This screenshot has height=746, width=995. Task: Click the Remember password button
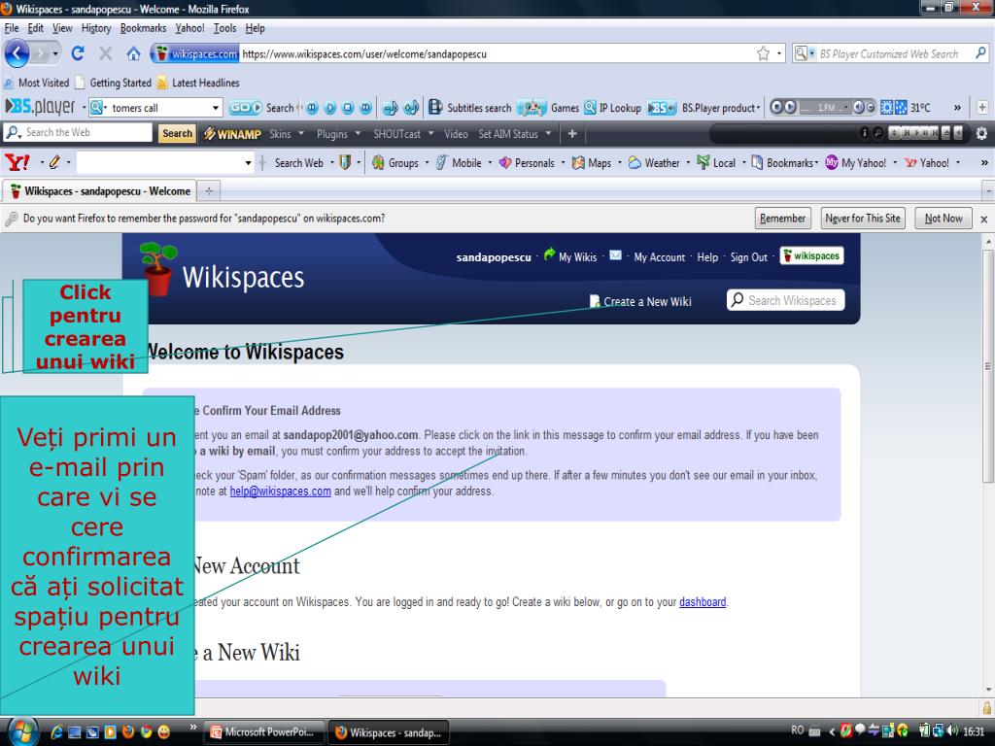click(x=782, y=219)
